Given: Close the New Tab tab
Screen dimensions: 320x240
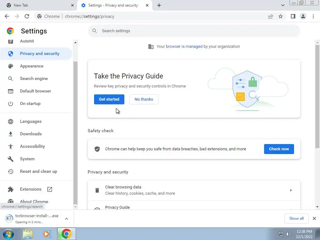Looking at the screenshot, I should (x=72, y=5).
